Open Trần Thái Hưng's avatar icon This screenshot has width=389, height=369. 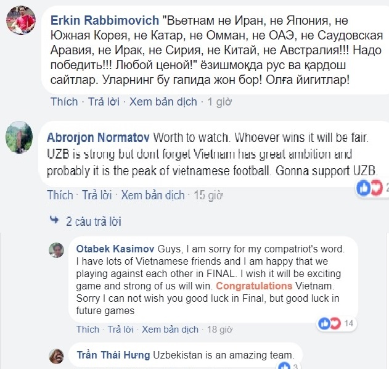(57, 356)
